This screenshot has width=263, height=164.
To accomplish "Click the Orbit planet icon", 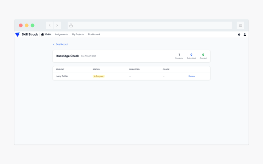I will pos(43,35).
